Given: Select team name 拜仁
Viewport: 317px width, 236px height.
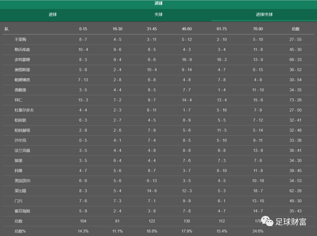Looking at the screenshot, I should (x=18, y=100).
